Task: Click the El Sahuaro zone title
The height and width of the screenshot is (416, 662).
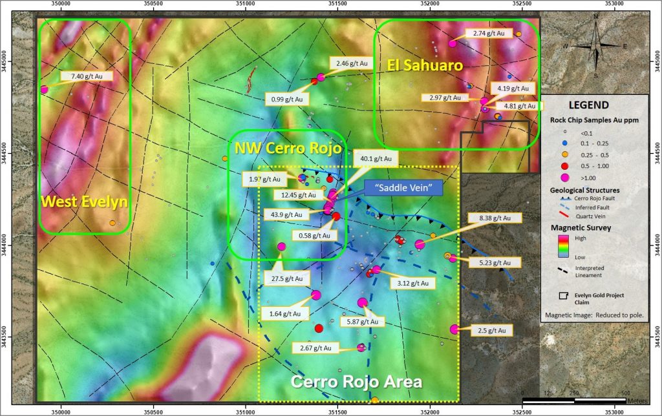Action: pos(425,65)
